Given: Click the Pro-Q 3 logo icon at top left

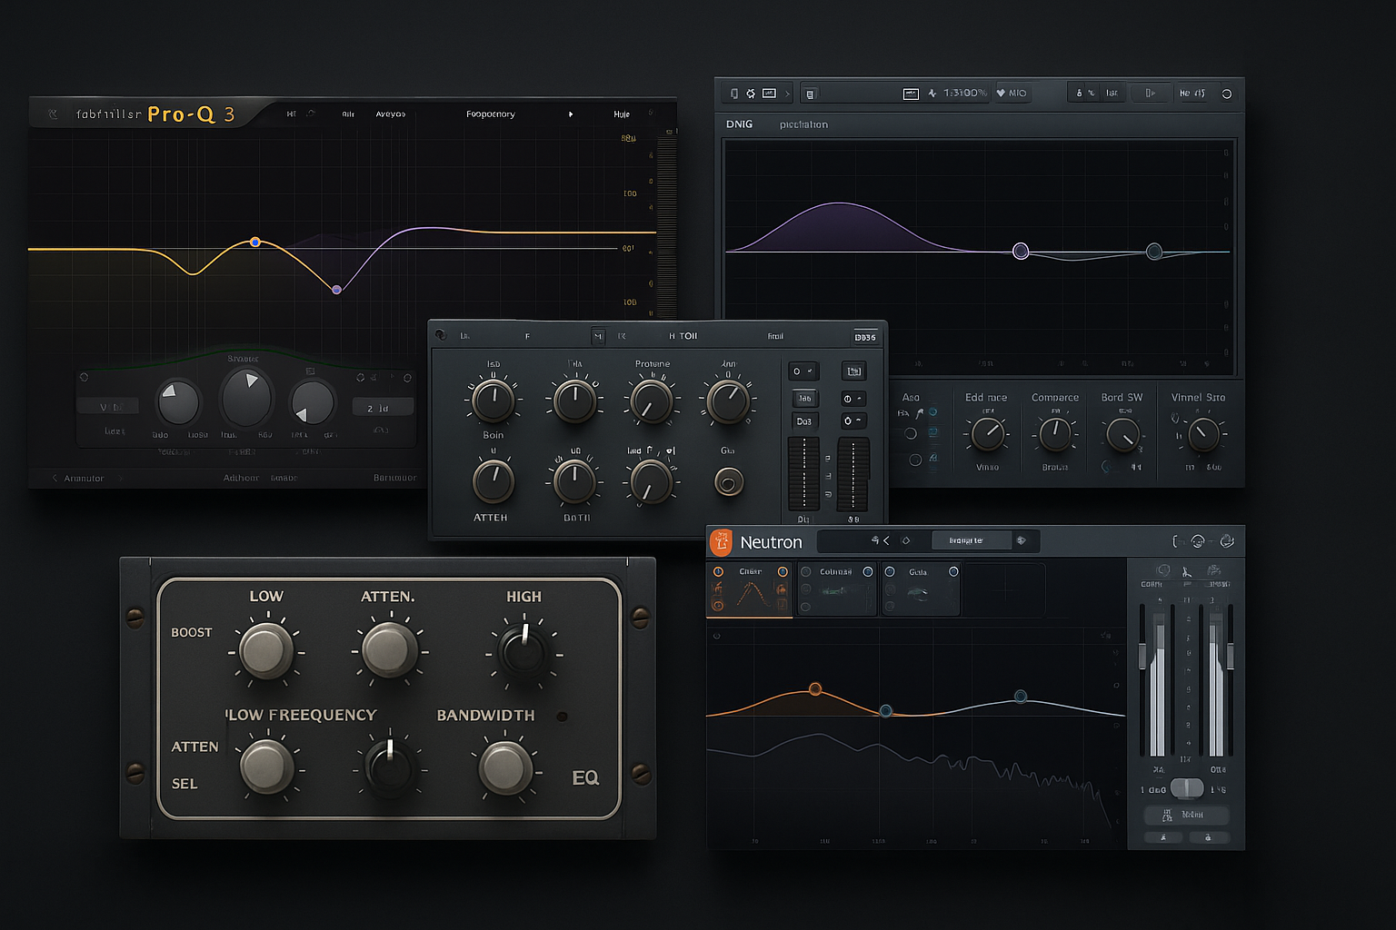Looking at the screenshot, I should tap(53, 114).
